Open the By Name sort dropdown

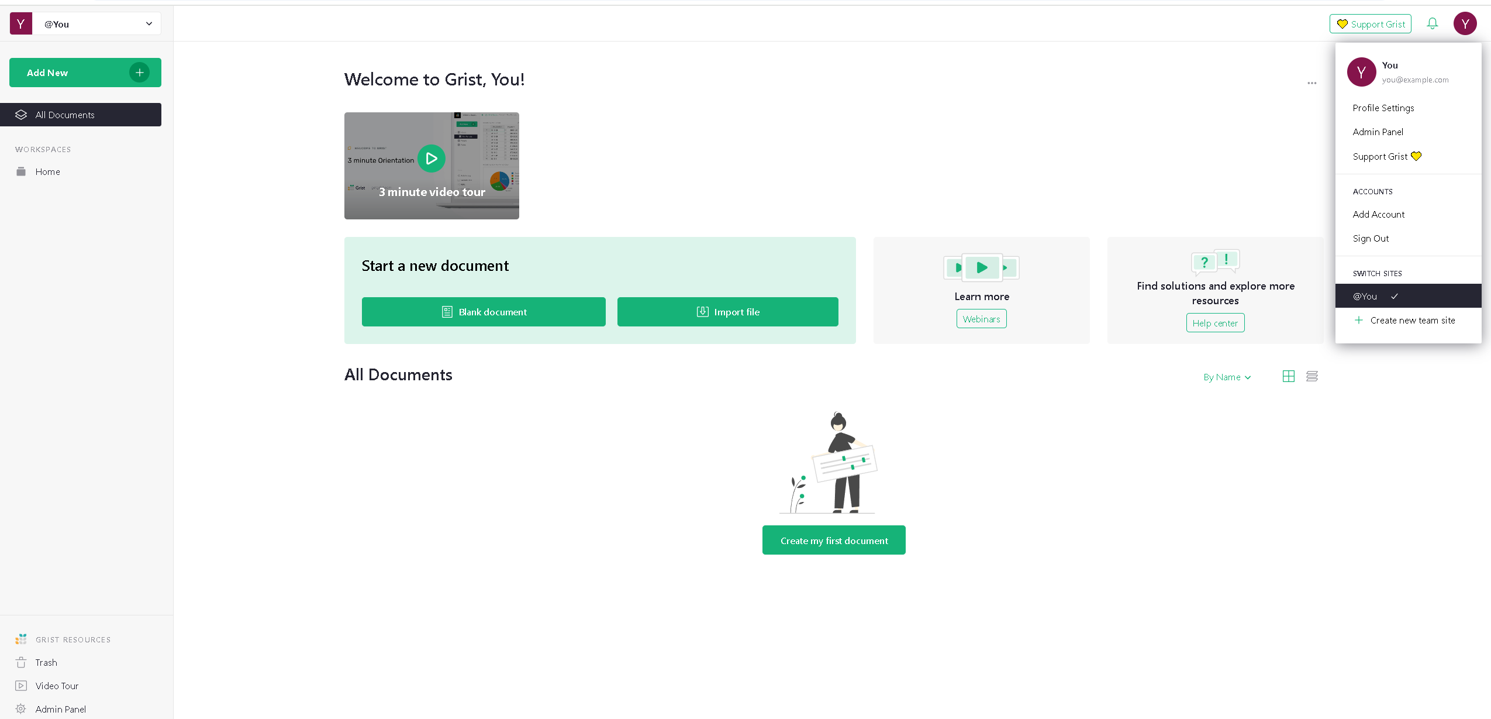(1227, 377)
